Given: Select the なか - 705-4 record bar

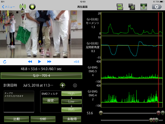Looking at the screenshot, I should pyautogui.click(x=41, y=76).
